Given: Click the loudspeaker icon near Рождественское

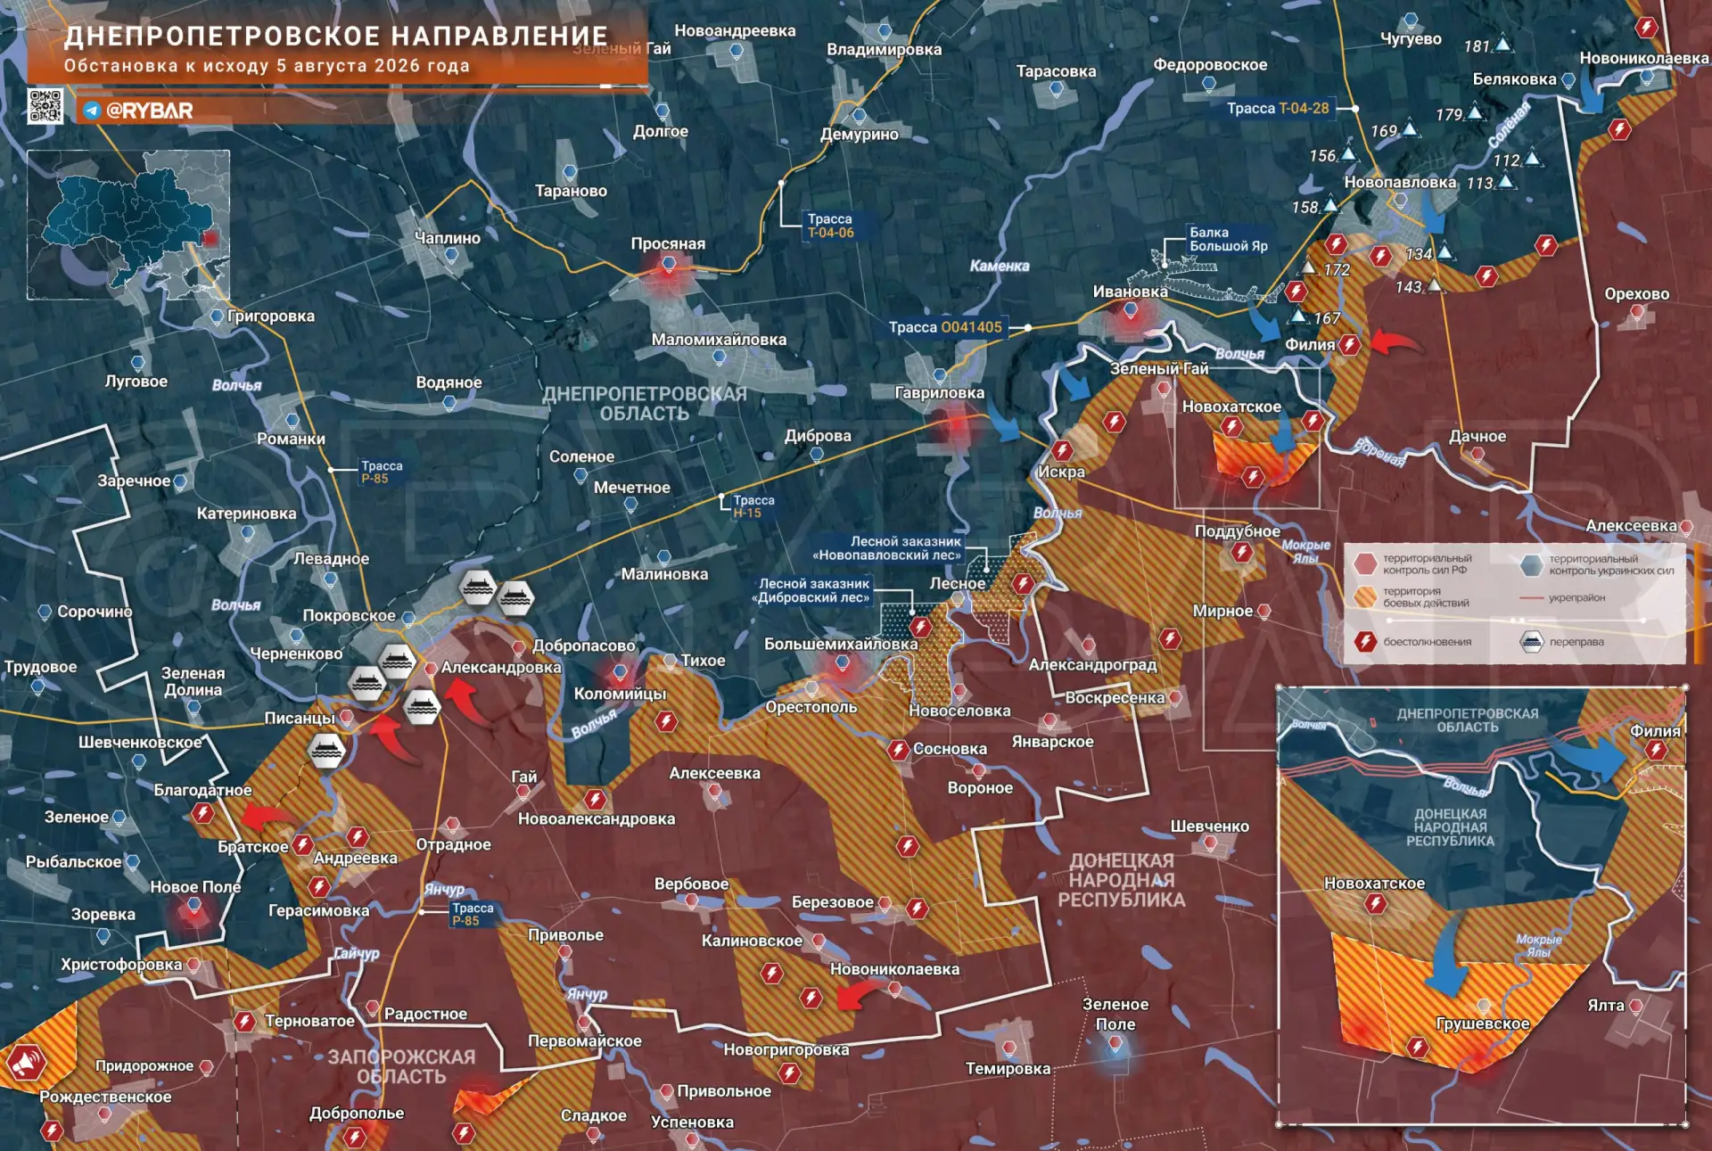Looking at the screenshot, I should [27, 1064].
